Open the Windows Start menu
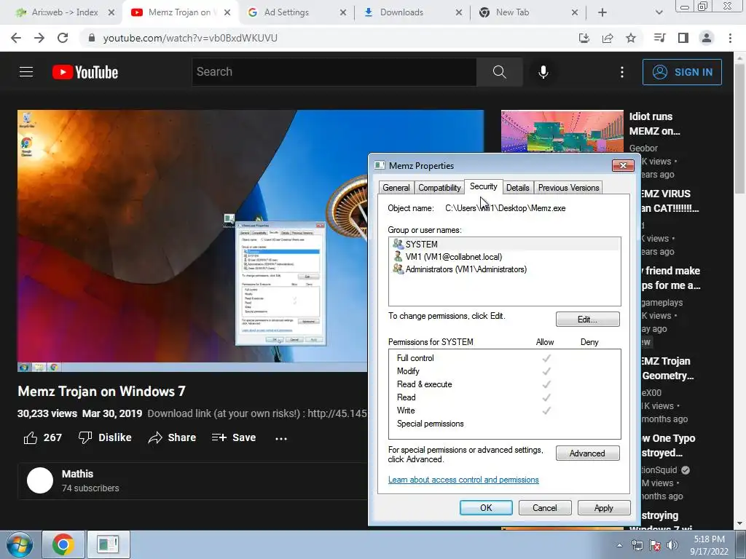 pos(19,544)
